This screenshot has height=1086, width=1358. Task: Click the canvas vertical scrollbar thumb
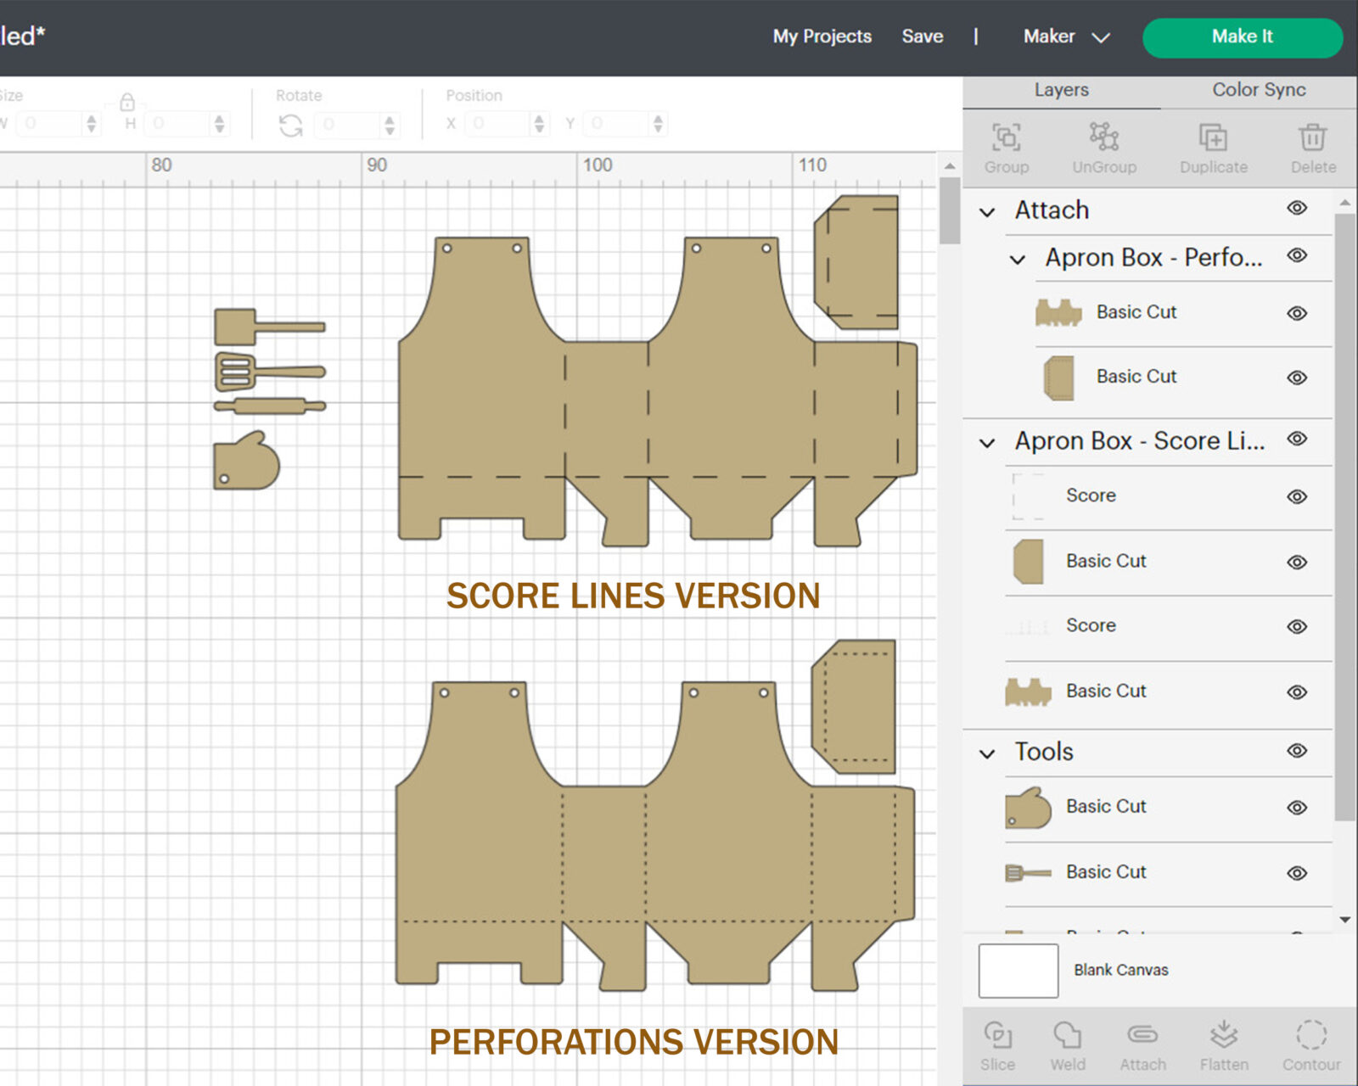pyautogui.click(x=950, y=210)
